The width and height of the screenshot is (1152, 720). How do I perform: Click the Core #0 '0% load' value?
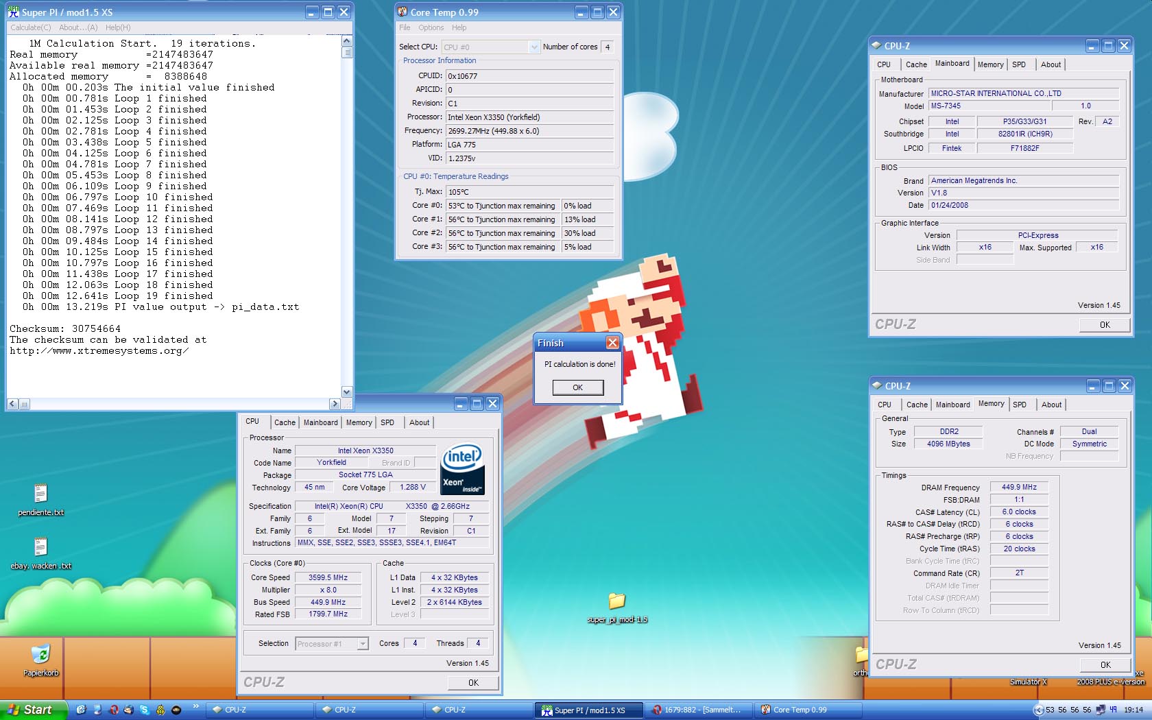588,206
